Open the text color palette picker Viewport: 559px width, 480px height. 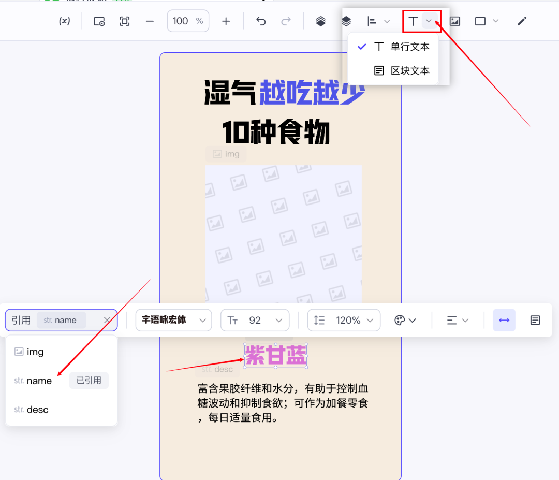[x=405, y=321]
